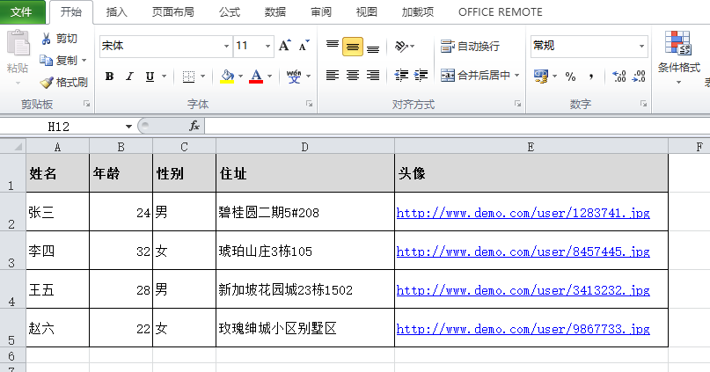Decrease indent icon
Screen dimensions: 710x372
click(x=401, y=75)
